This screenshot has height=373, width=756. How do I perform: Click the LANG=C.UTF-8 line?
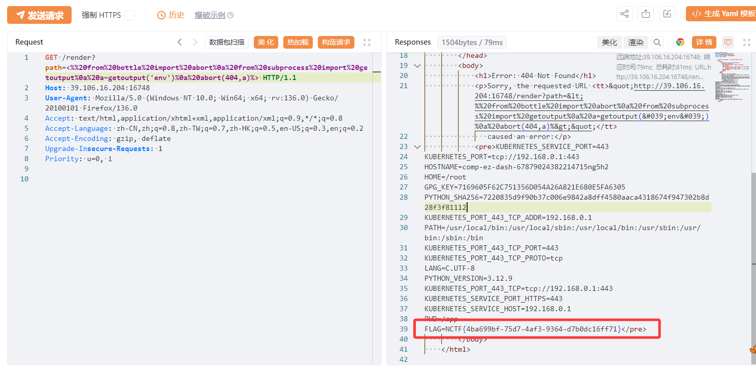click(x=449, y=268)
